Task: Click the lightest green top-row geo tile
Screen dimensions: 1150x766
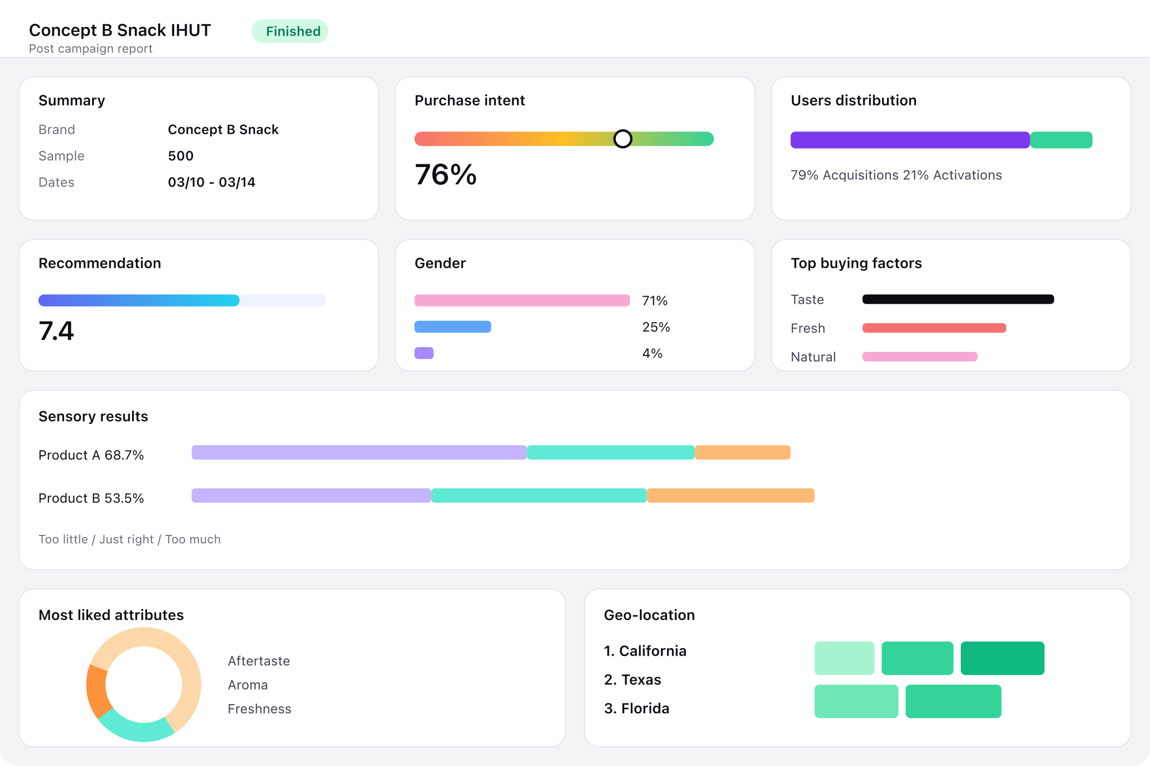Action: point(844,658)
